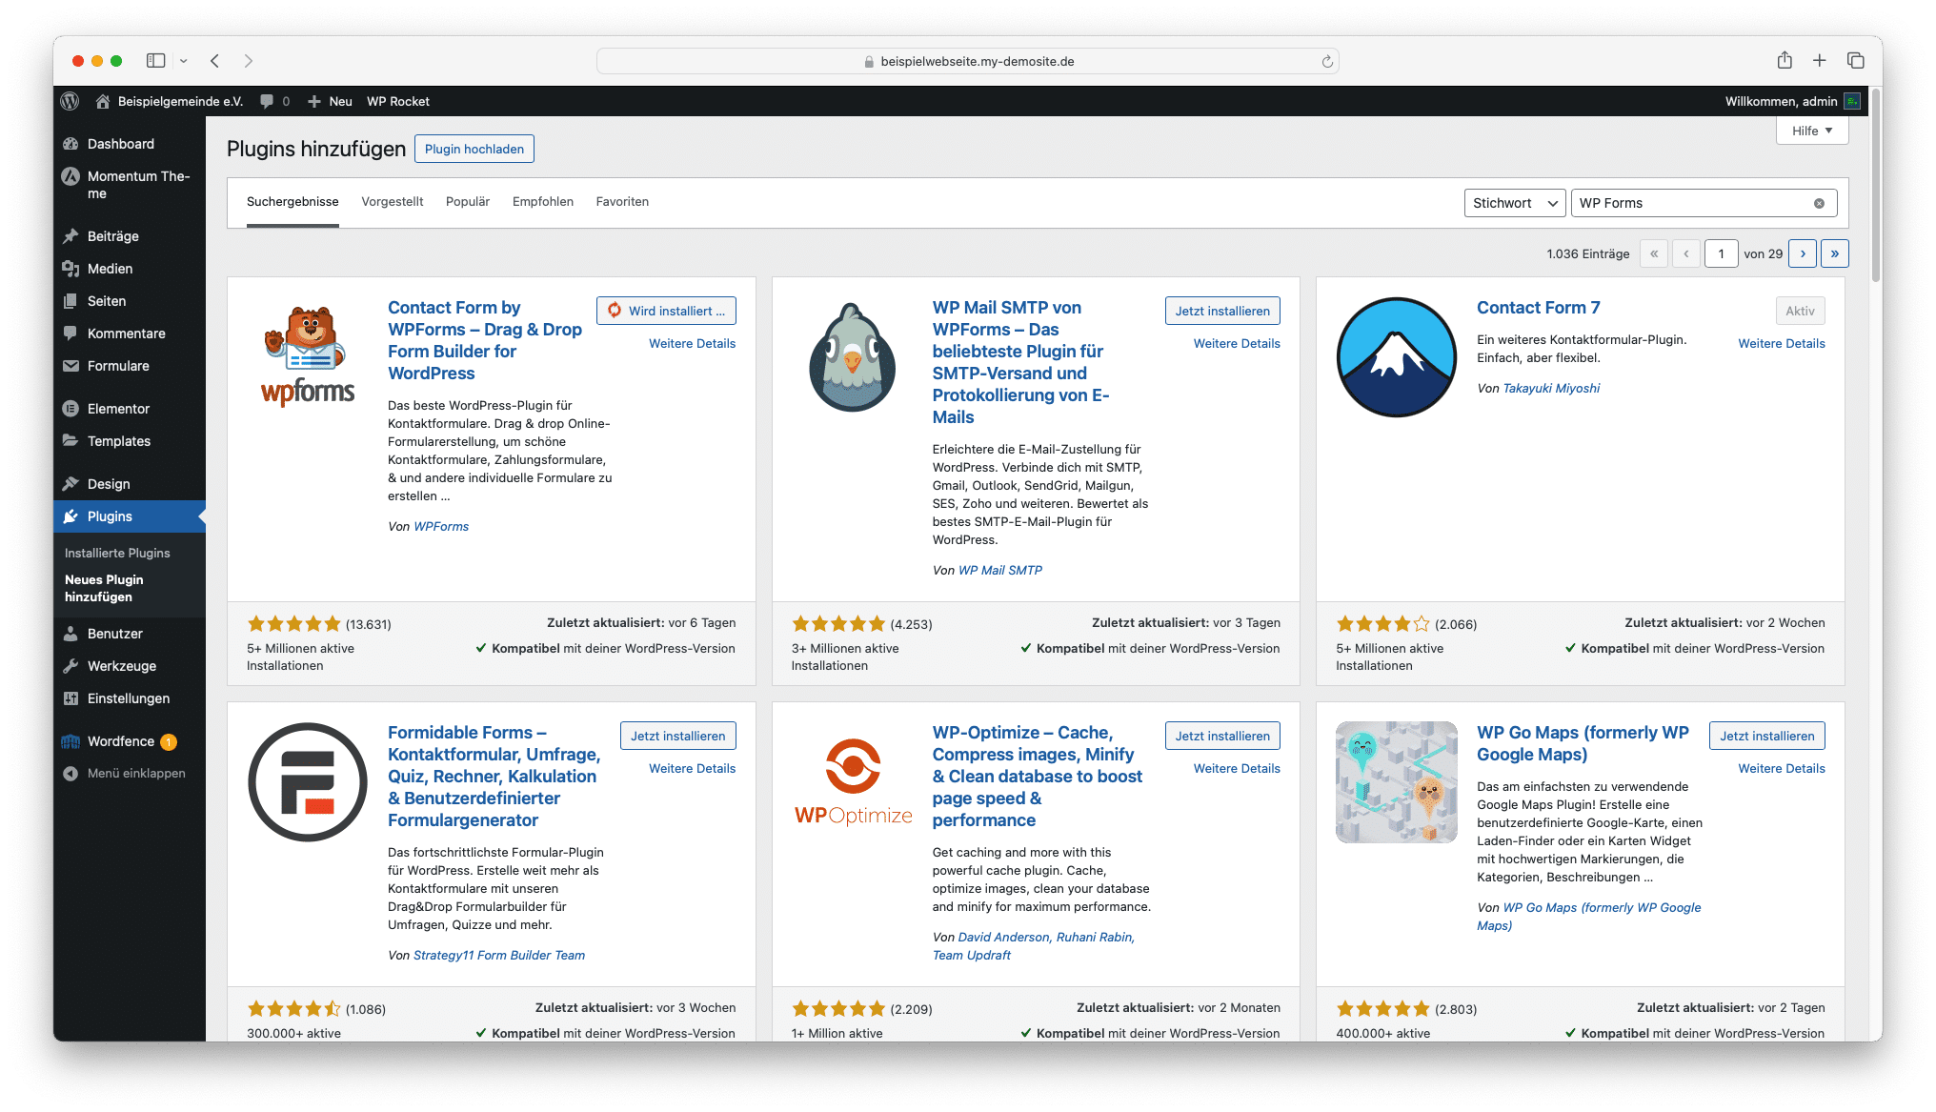Click the current page number field
Viewport: 1936px width, 1112px height.
(x=1721, y=253)
